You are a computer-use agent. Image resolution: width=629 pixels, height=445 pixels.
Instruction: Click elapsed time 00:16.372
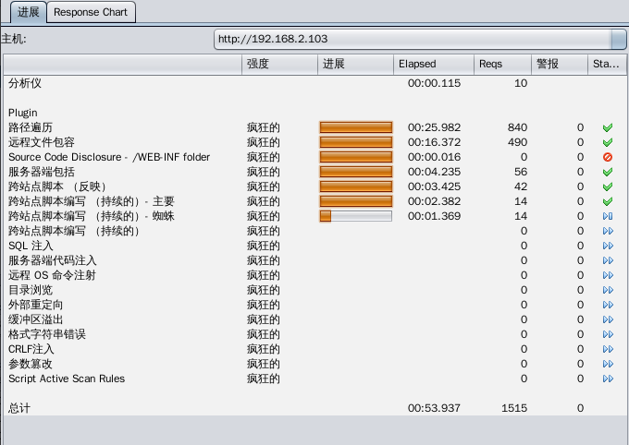tap(434, 142)
